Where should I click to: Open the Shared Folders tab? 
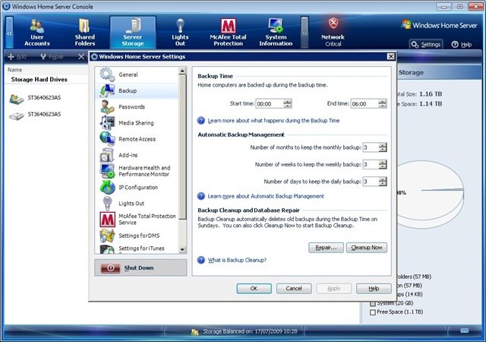[x=84, y=33]
